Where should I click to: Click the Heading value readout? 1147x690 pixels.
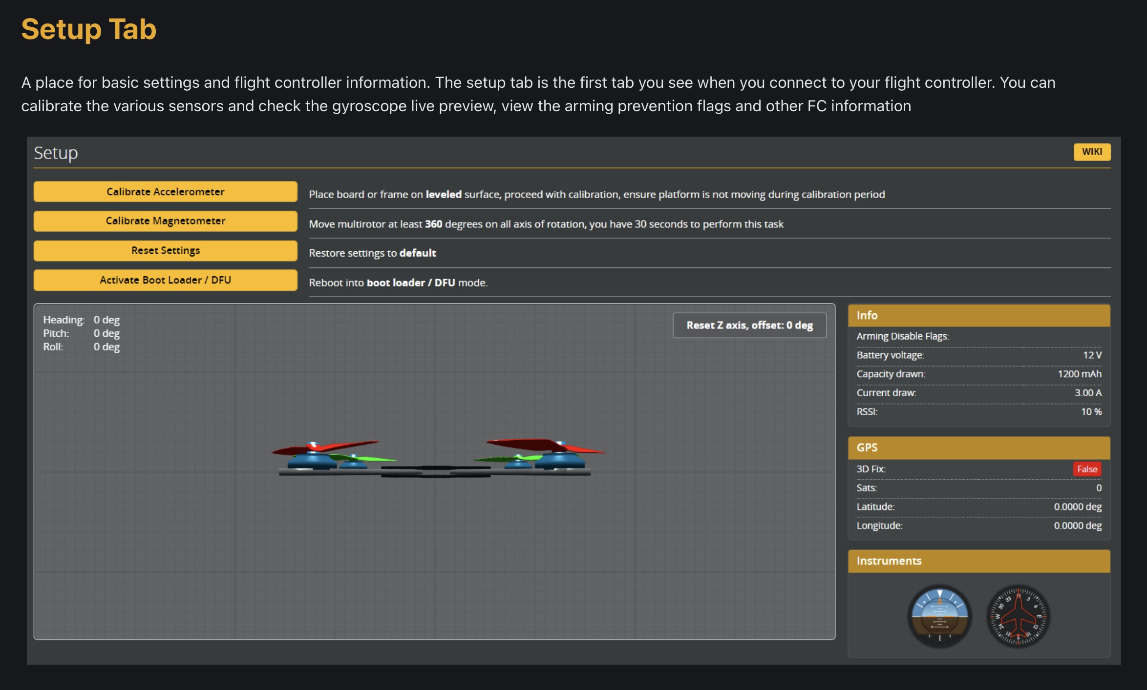(106, 320)
